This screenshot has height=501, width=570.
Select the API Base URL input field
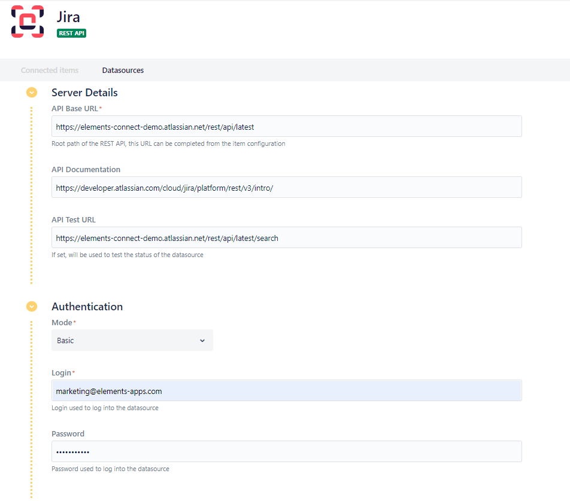click(286, 126)
